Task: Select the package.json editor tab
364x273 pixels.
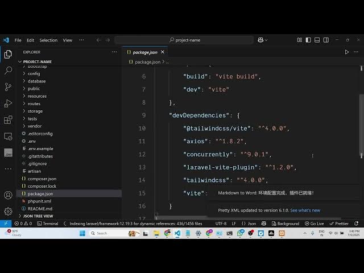Action: (x=145, y=52)
